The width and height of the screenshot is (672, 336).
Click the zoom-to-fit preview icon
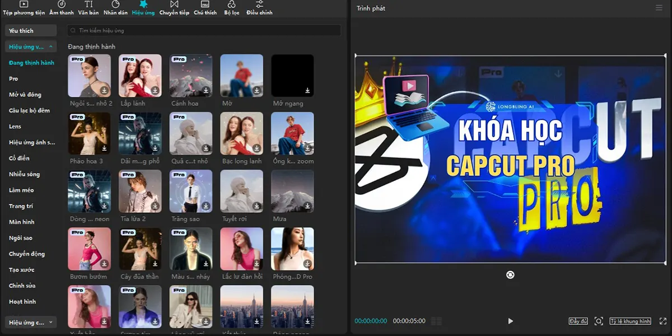pyautogui.click(x=599, y=321)
